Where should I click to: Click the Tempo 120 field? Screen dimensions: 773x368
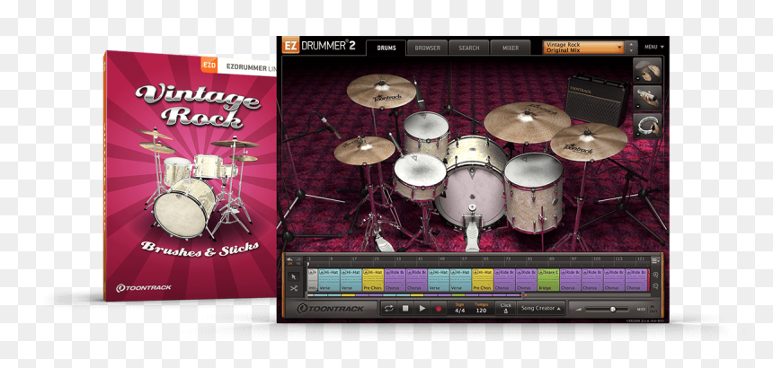(x=481, y=308)
